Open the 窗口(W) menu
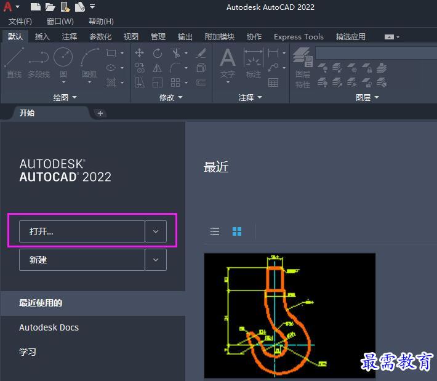 click(60, 22)
